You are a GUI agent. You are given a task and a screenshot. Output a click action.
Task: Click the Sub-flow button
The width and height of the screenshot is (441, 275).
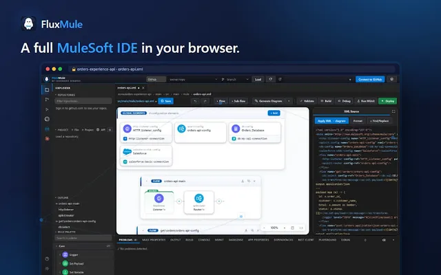pyautogui.click(x=238, y=101)
